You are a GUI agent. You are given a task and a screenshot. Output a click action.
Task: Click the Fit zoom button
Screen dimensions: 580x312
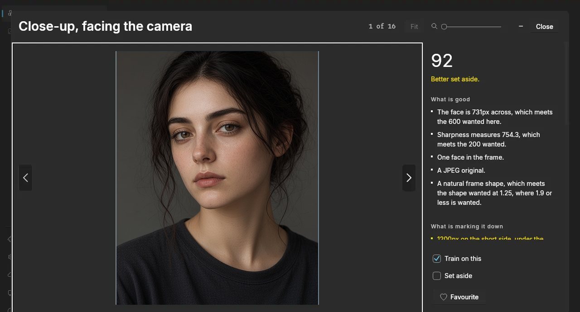coord(414,27)
